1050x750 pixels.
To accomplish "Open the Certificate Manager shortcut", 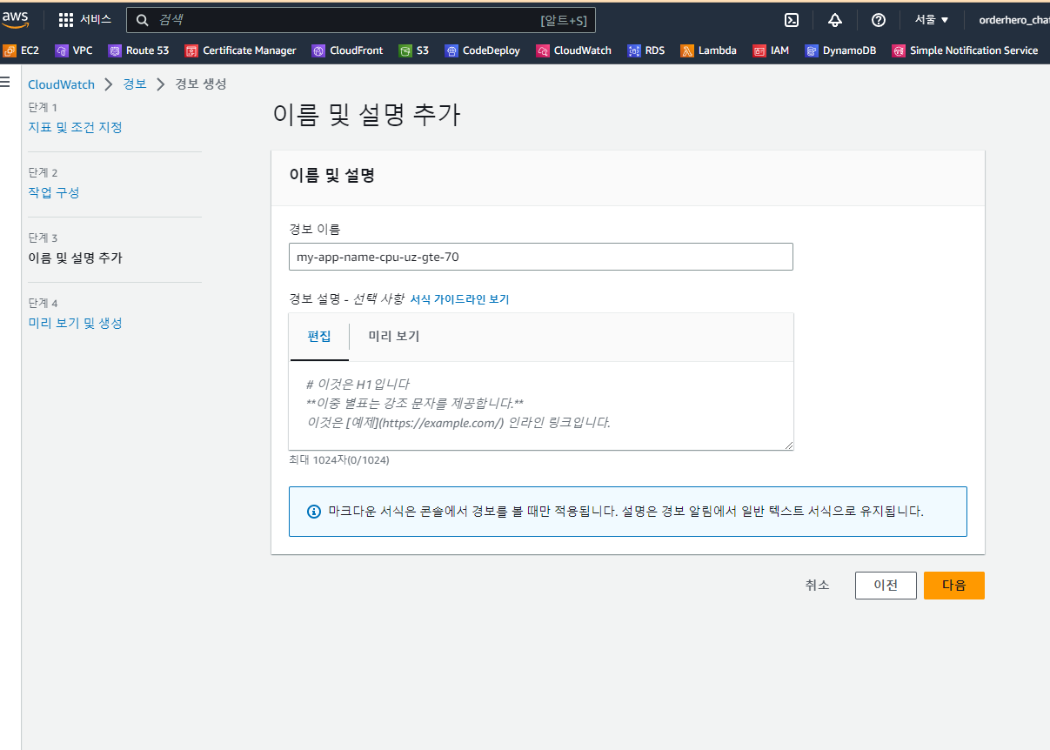I will (241, 50).
